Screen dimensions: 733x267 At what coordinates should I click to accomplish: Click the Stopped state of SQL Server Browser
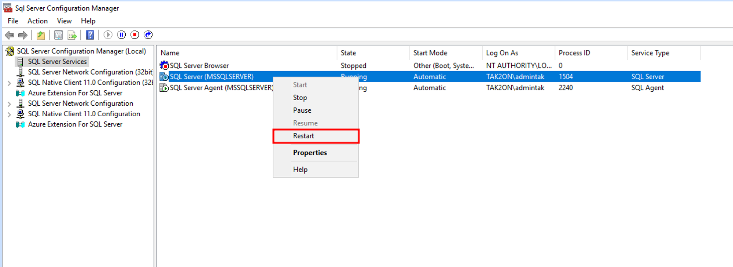tap(353, 66)
